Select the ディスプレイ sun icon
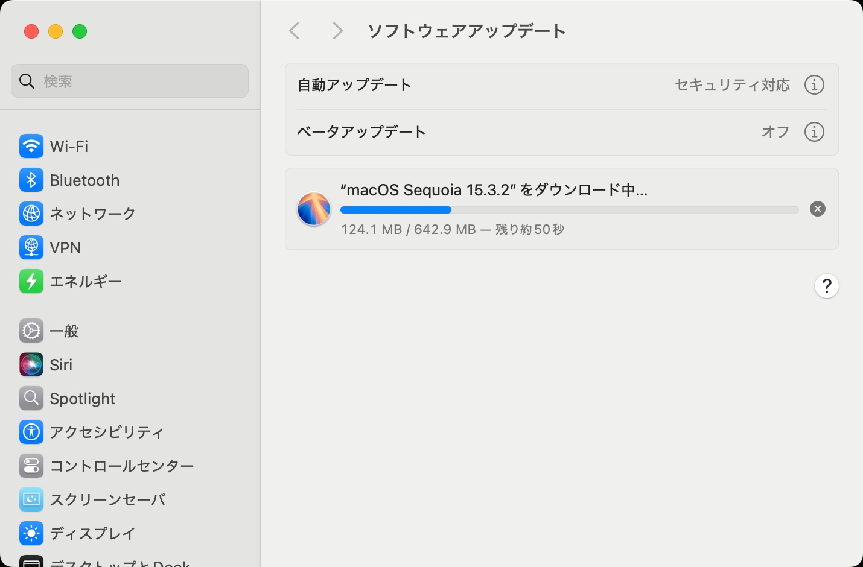Viewport: 863px width, 567px height. 31,533
